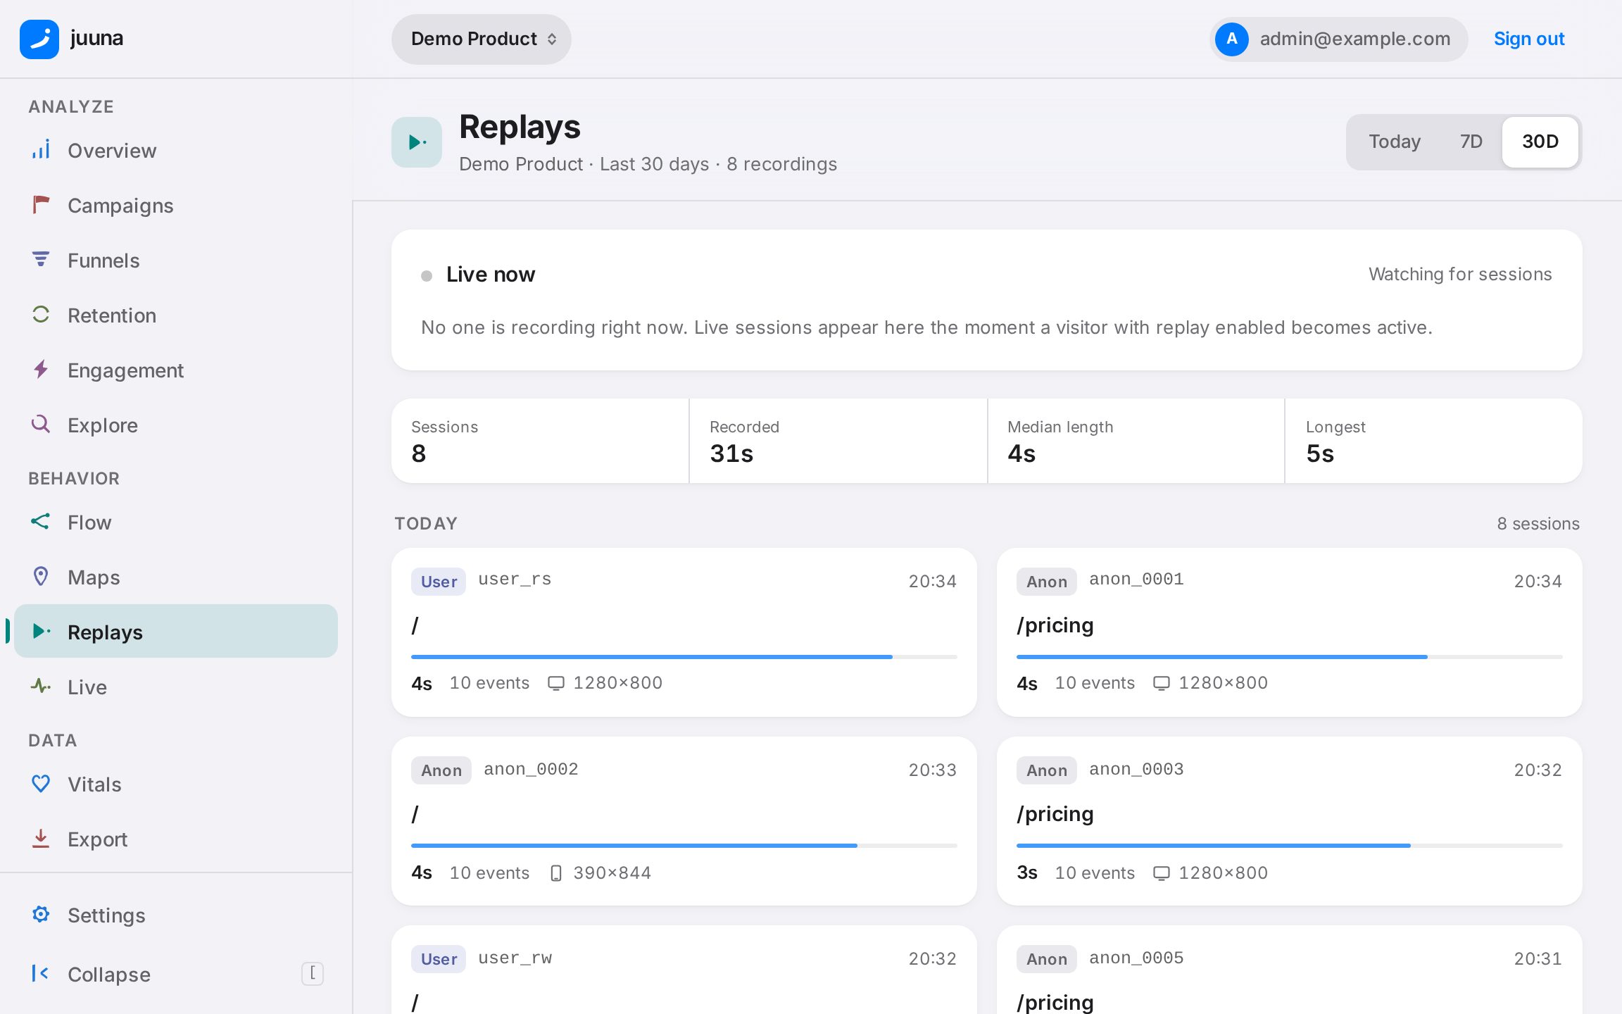Screen dimensions: 1622x1014
Task: Click the Collapse sidebar arrow icon
Action: click(41, 974)
